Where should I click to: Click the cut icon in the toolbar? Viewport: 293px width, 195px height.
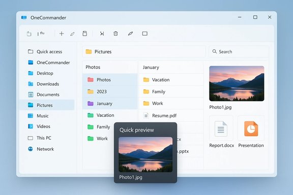[102, 34]
